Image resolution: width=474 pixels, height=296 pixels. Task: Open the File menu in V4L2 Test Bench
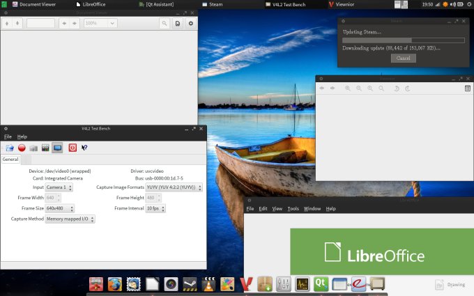click(8, 137)
